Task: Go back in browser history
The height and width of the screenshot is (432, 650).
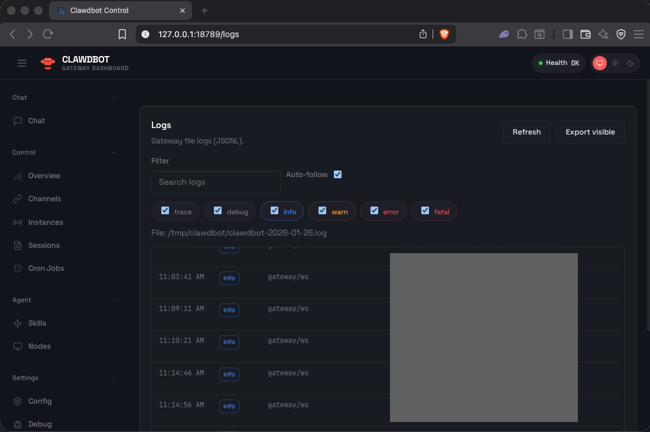Action: tap(12, 34)
